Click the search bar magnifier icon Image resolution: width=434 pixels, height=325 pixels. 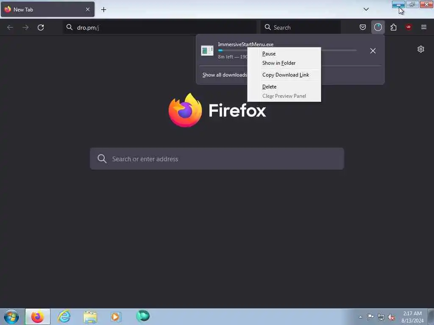(268, 27)
